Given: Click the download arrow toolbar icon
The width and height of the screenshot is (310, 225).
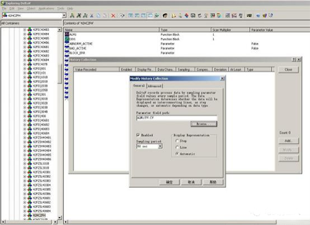Looking at the screenshot, I should [174, 15].
